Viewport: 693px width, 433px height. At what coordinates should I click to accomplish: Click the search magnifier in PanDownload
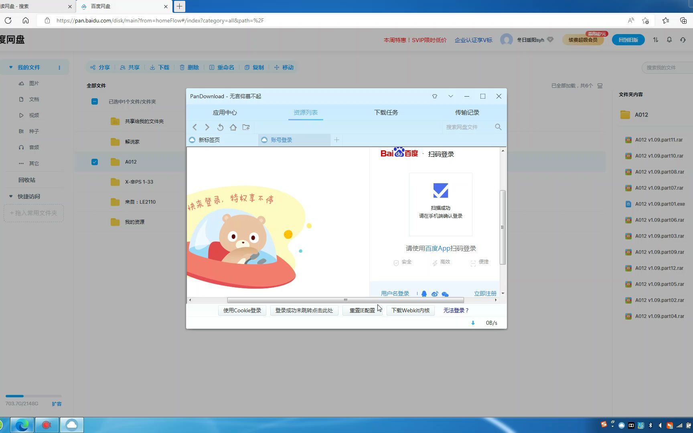click(498, 127)
